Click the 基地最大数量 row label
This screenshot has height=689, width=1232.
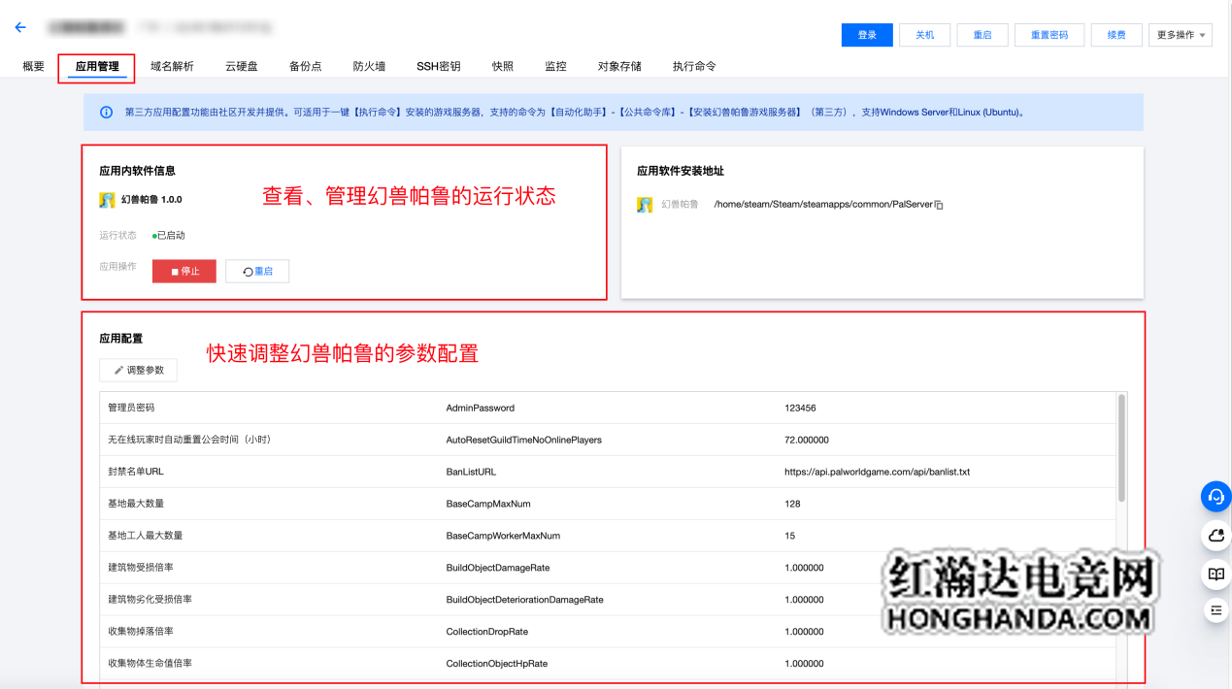tap(136, 504)
